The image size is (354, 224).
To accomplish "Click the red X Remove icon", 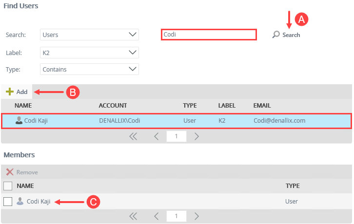I will tap(9, 172).
